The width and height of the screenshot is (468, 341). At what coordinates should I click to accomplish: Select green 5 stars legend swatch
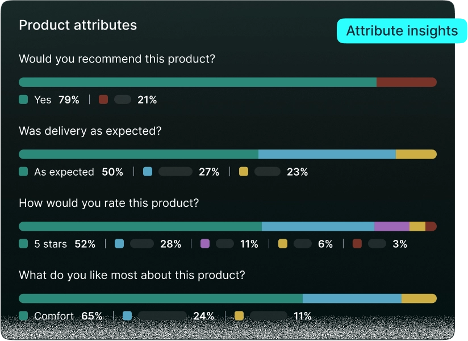point(23,244)
